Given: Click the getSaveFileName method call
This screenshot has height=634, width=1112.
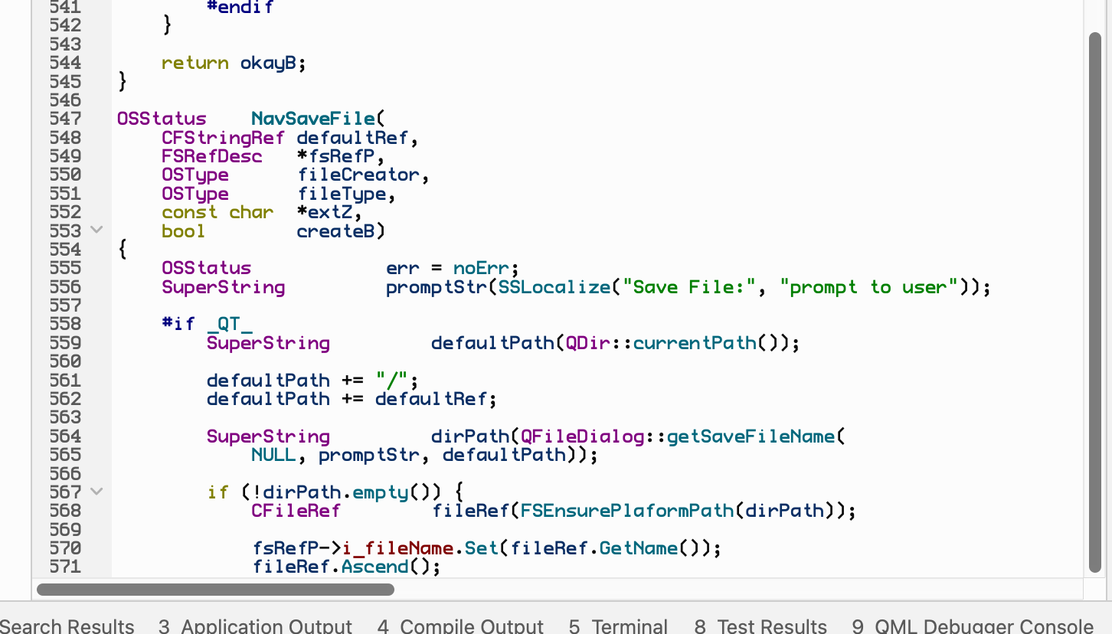Looking at the screenshot, I should (751, 436).
